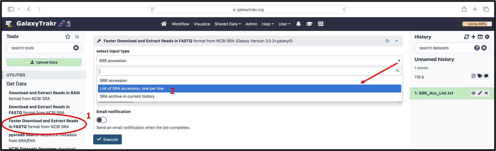This screenshot has width=496, height=151.
Task: Toggle dataset selection checkbox icon in history
Action: point(474,76)
